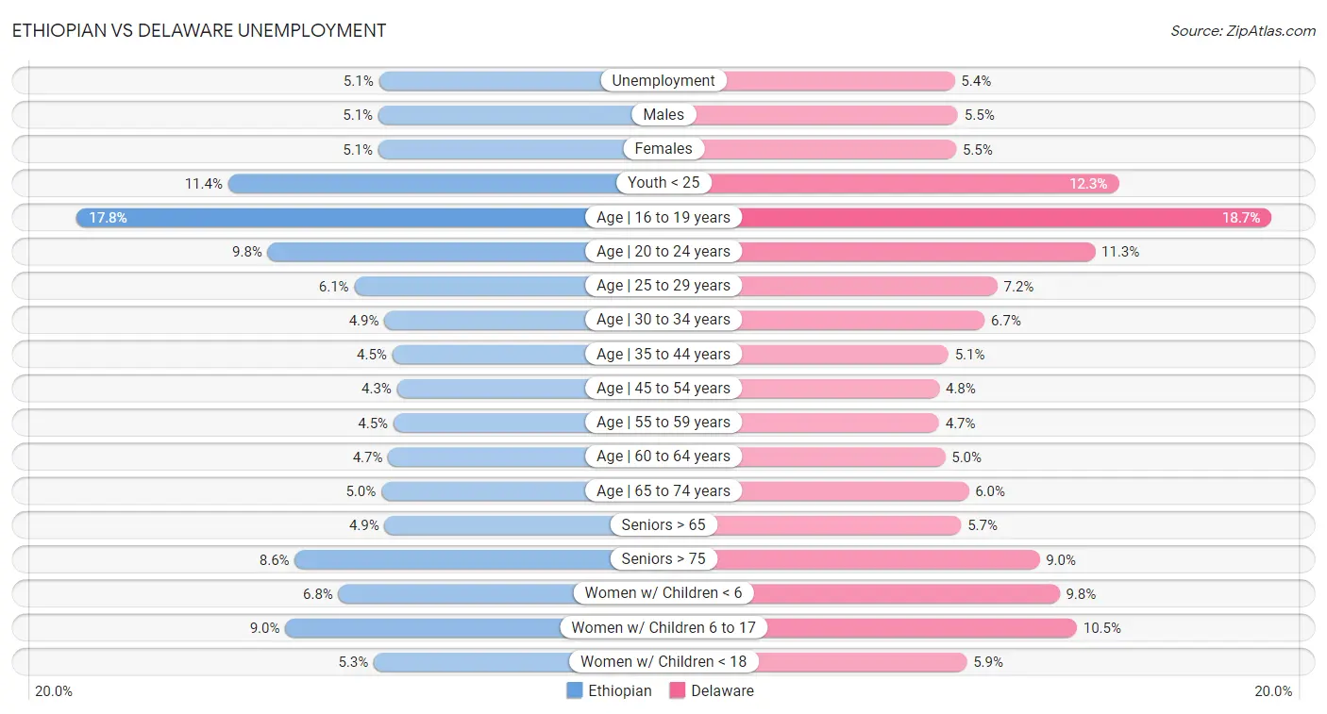Viewport: 1327px width, 714px height.
Task: Toggle the Ethiopian series legend label
Action: pyautogui.click(x=619, y=690)
